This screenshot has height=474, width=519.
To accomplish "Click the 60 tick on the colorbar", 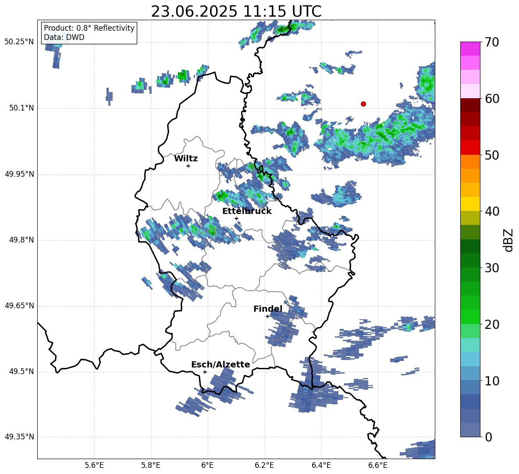I will (492, 98).
